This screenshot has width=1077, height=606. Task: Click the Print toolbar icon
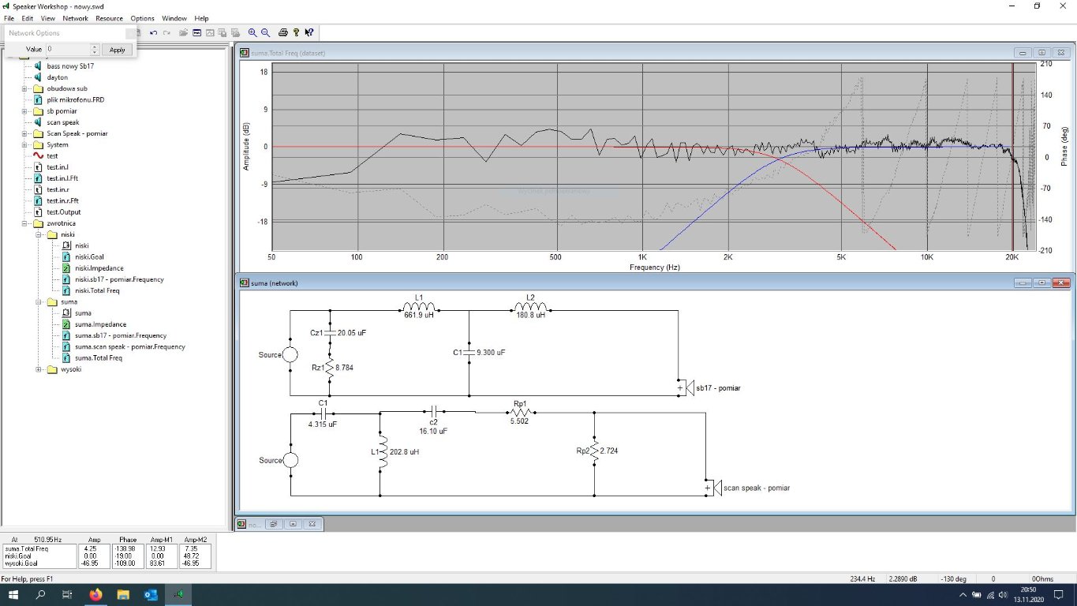pos(283,33)
